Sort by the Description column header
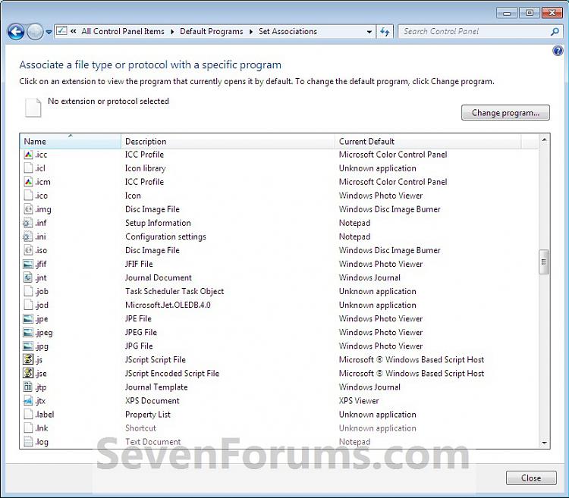Image resolution: width=569 pixels, height=498 pixels. click(228, 141)
